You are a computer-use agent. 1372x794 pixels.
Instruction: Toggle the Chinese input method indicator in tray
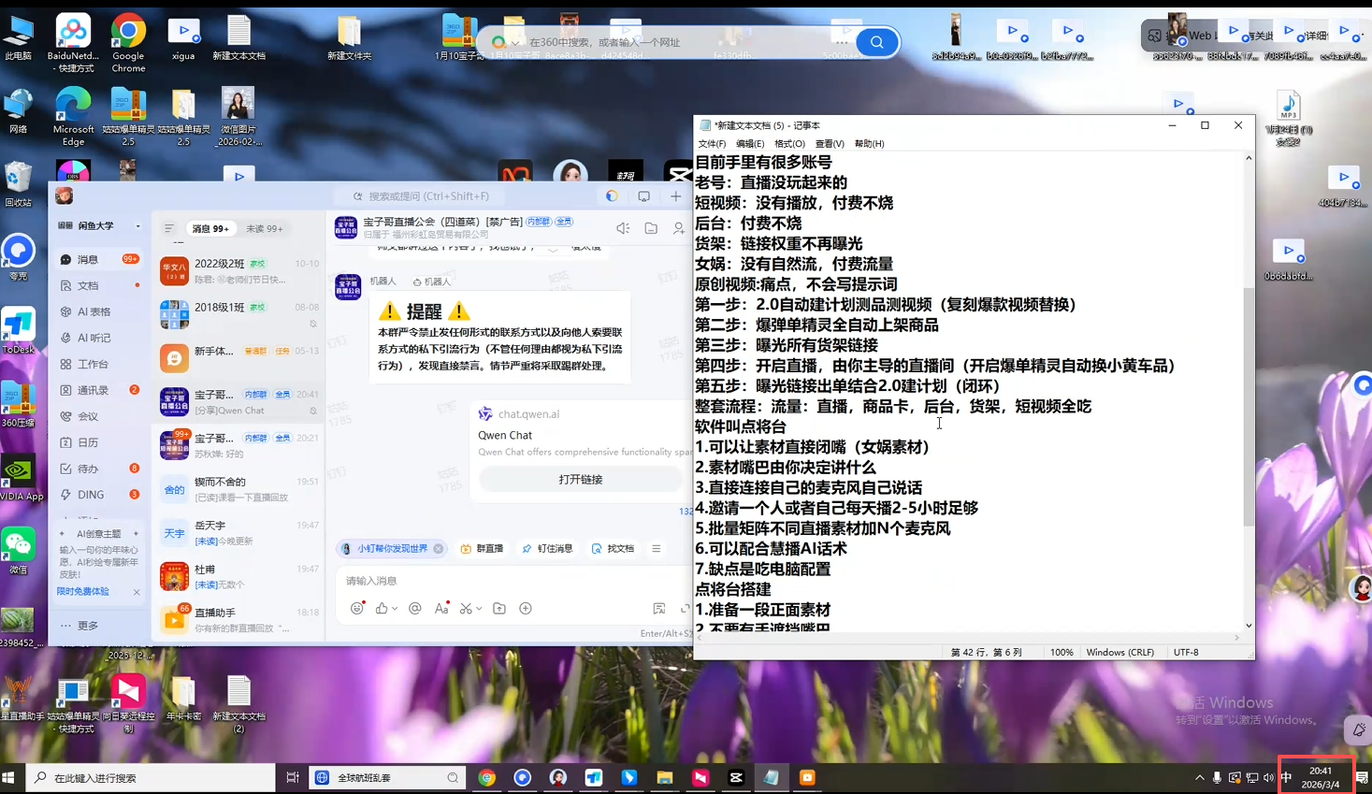[x=1286, y=778]
